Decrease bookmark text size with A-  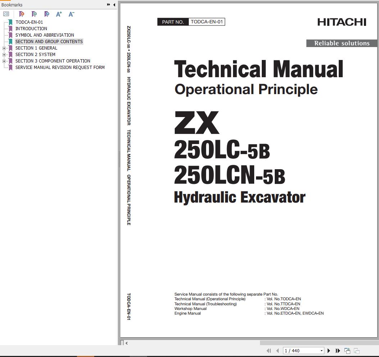[71, 14]
